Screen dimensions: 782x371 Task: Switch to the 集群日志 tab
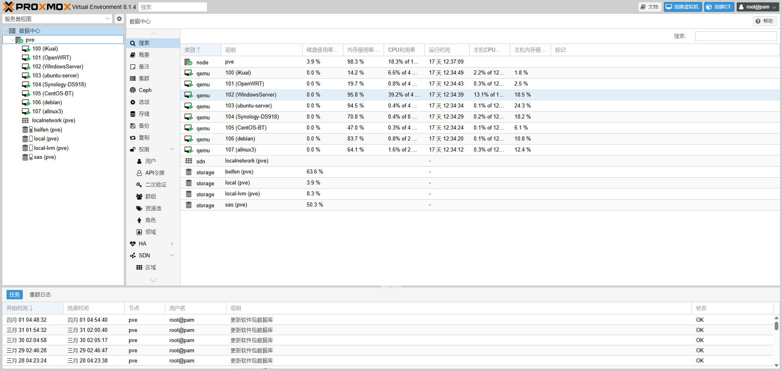tap(40, 294)
